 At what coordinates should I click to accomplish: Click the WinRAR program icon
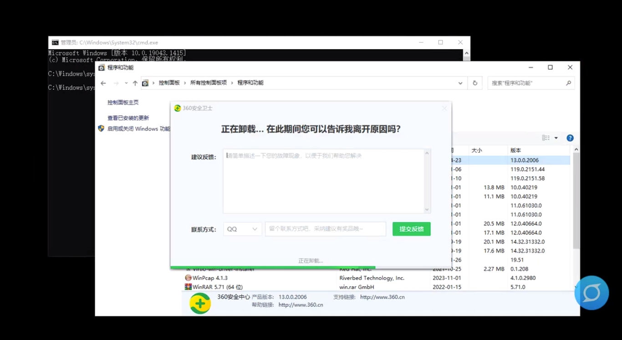point(188,287)
